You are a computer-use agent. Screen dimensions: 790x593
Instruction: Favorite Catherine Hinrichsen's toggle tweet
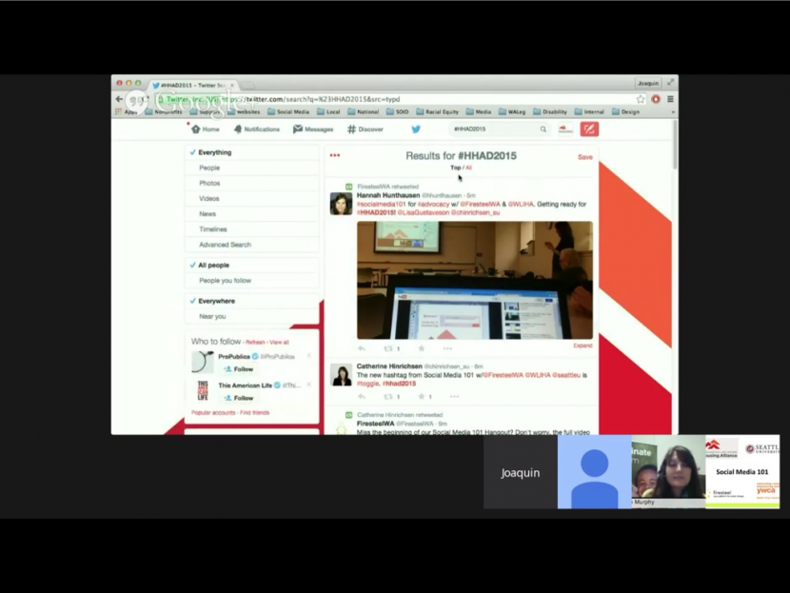(422, 397)
